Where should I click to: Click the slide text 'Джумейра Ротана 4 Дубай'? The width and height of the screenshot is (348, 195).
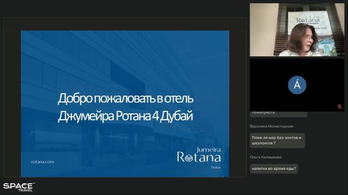pyautogui.click(x=125, y=116)
